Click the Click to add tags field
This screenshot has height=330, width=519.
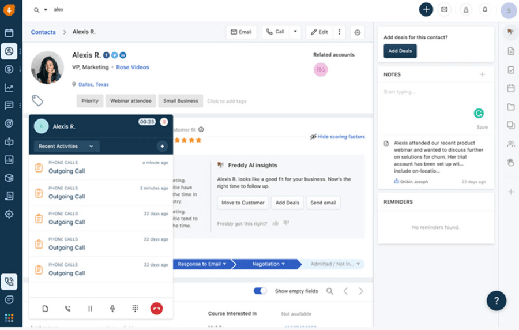point(227,102)
